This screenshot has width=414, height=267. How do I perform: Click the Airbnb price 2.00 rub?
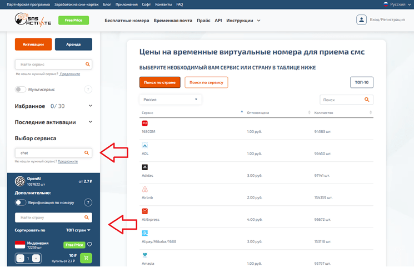pos(255,197)
